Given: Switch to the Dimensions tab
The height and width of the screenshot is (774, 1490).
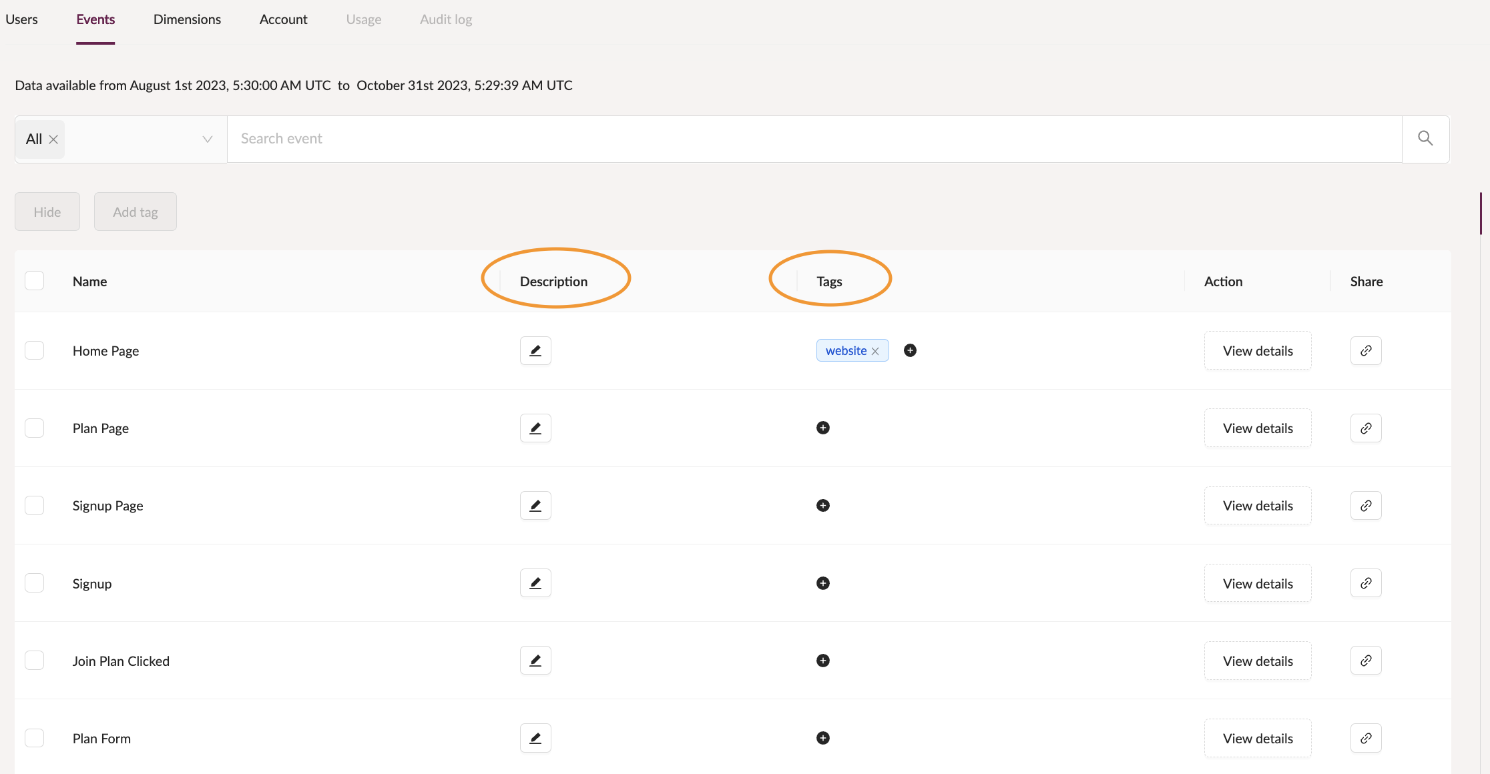Looking at the screenshot, I should [187, 19].
